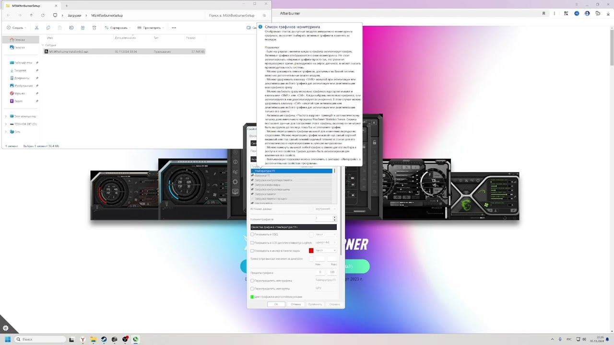Open the Windows Start menu
Viewport: 614px width, 345px height.
pyautogui.click(x=8, y=339)
